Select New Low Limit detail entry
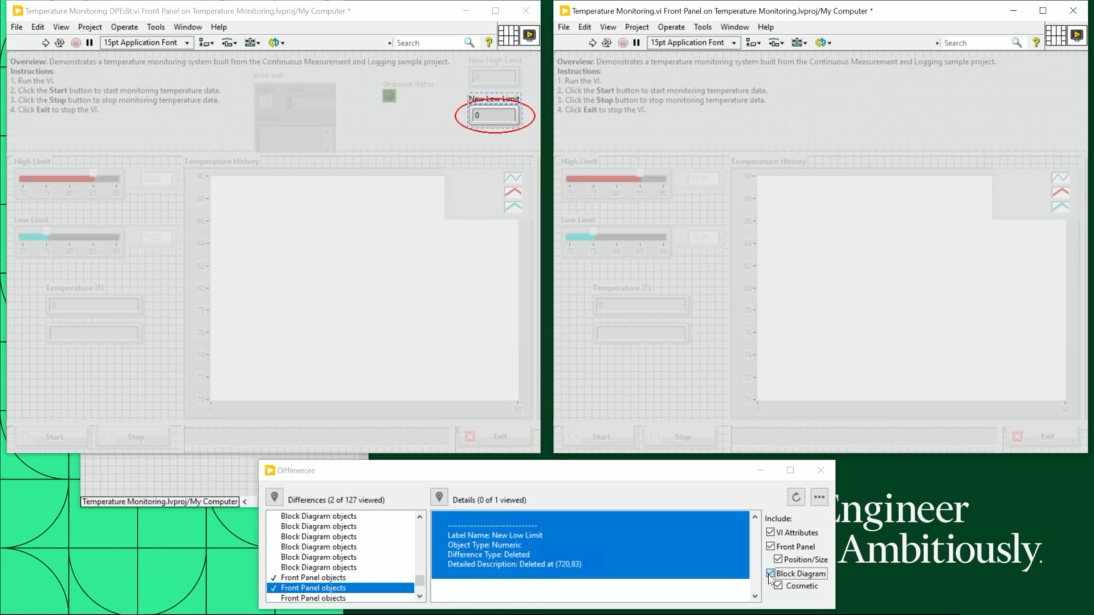Screen dimensions: 1094x615 (590, 545)
